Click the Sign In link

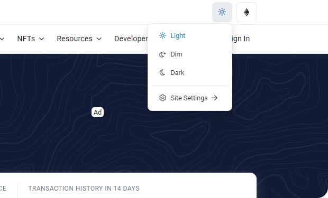241,39
